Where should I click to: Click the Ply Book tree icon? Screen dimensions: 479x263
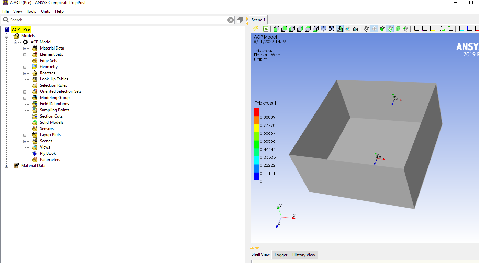click(35, 153)
